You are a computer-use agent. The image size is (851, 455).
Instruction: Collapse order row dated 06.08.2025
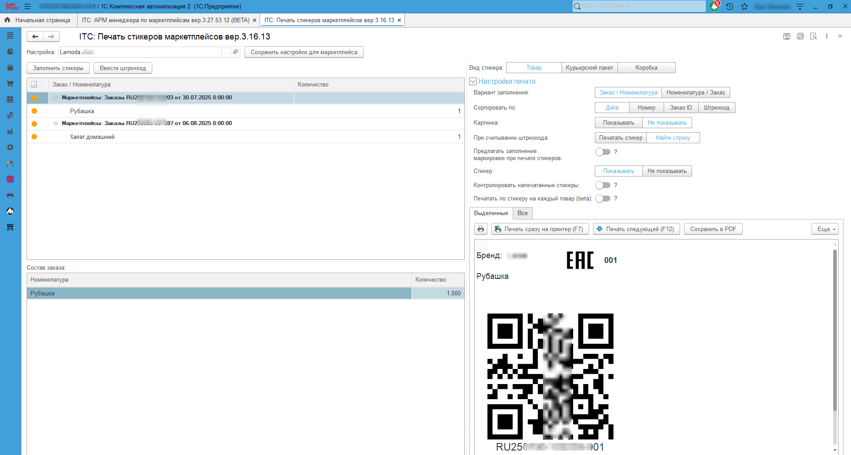(55, 123)
